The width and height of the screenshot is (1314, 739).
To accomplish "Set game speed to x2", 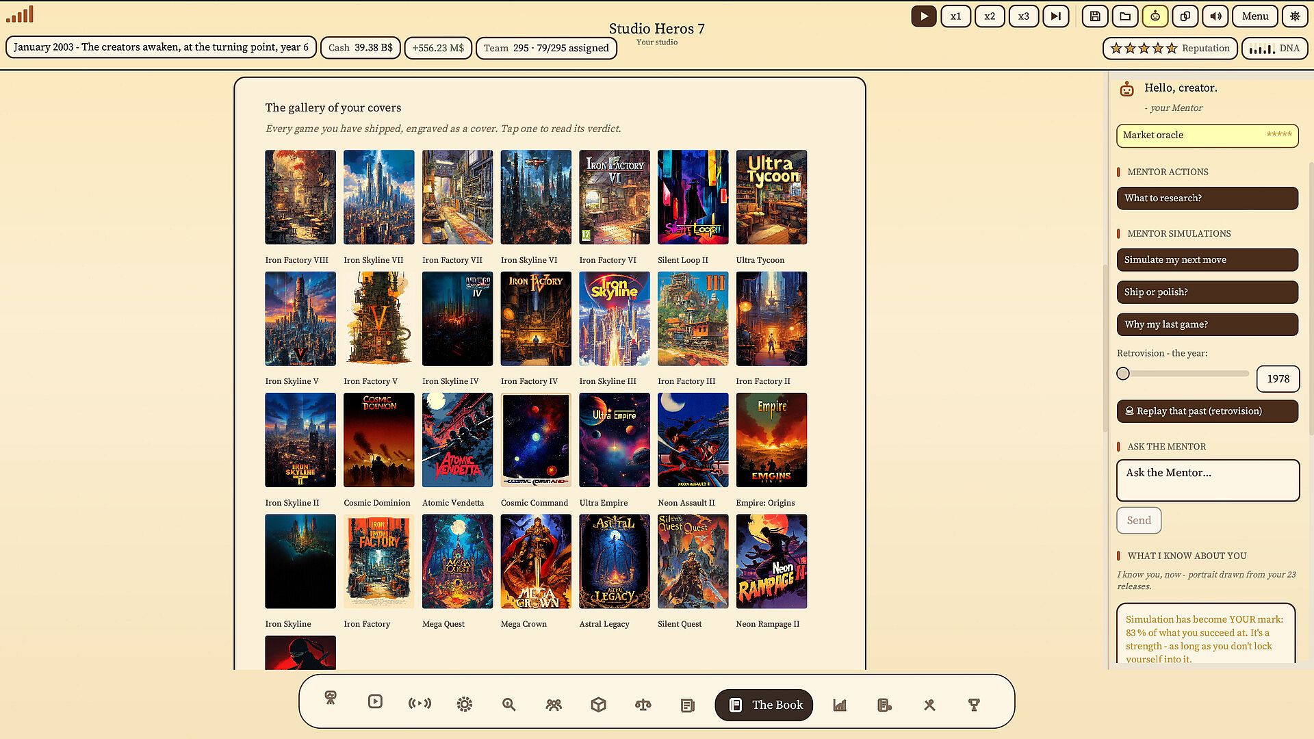I will [990, 16].
